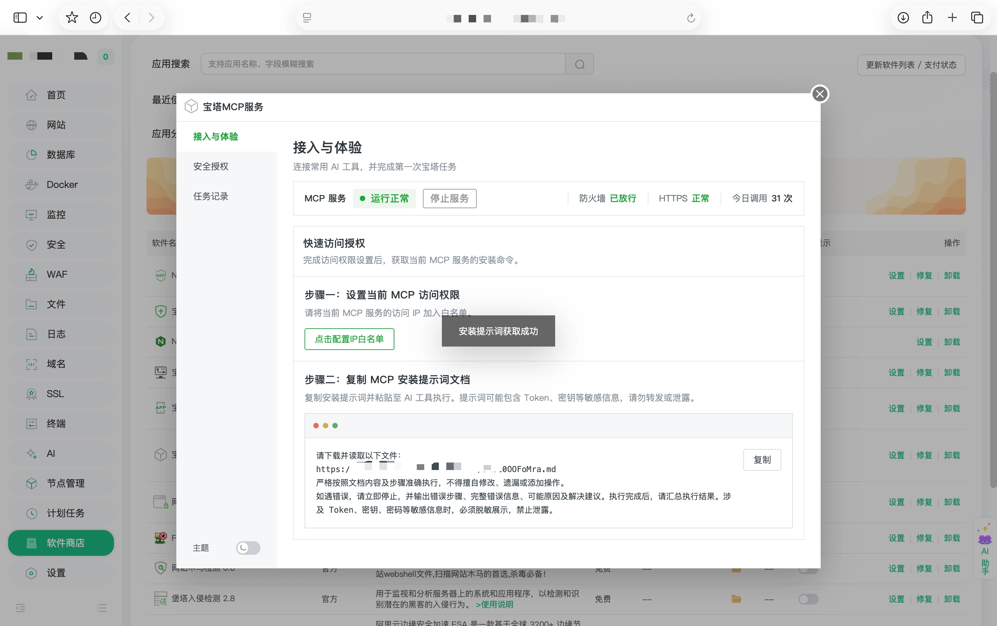Image resolution: width=997 pixels, height=626 pixels.
Task: Toggle the 主题 theme switch
Action: click(248, 548)
